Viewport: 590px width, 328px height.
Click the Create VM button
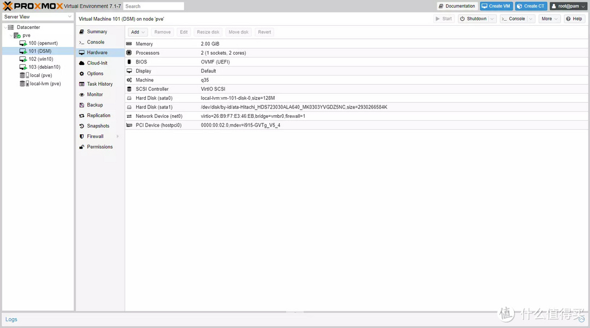tap(496, 6)
